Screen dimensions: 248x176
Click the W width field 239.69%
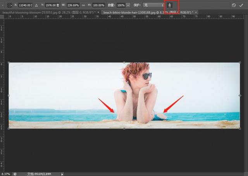(x=73, y=5)
